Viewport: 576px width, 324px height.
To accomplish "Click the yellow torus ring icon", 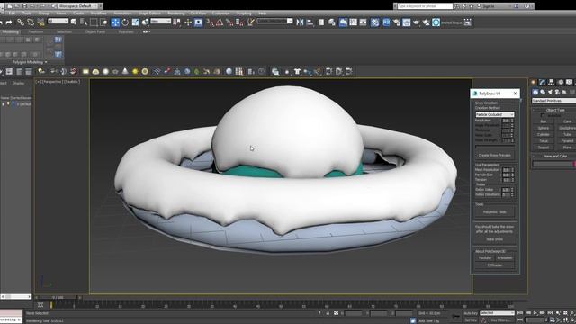I will tap(145, 71).
